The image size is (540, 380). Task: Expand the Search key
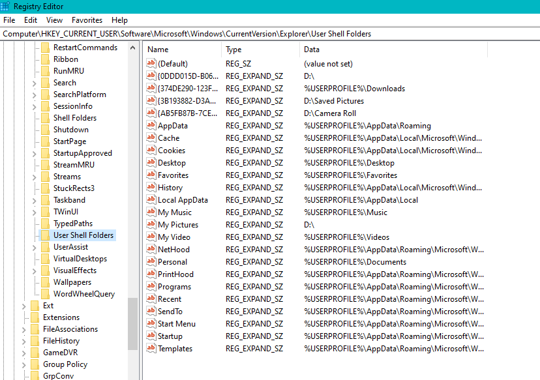[x=34, y=83]
